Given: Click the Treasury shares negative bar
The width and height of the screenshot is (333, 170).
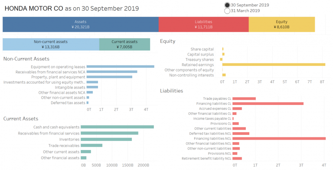Looking at the screenshot, I should (221, 59).
